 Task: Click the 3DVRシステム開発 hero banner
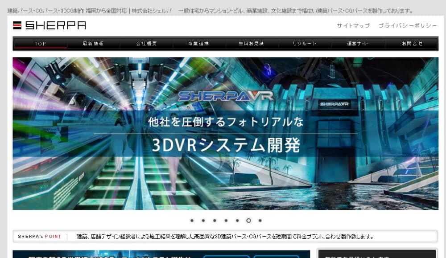click(225, 134)
